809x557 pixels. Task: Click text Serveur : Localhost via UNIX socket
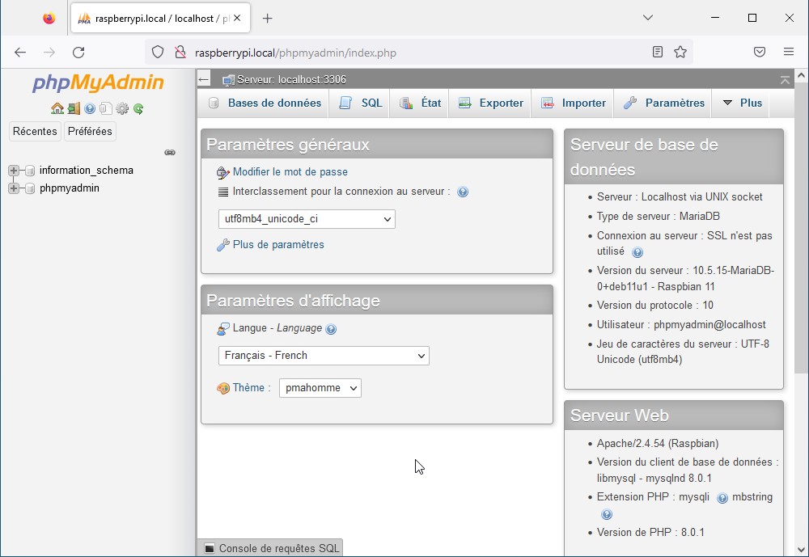pyautogui.click(x=680, y=197)
